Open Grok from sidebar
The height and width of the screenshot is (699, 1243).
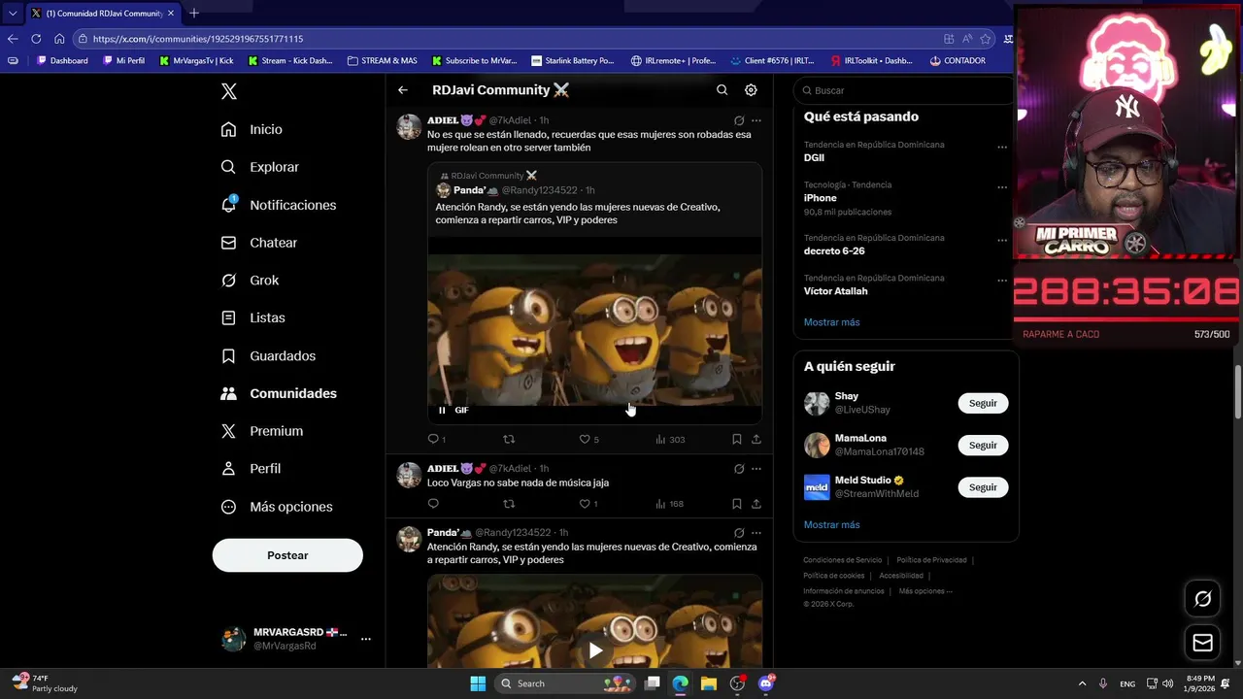coord(250,280)
